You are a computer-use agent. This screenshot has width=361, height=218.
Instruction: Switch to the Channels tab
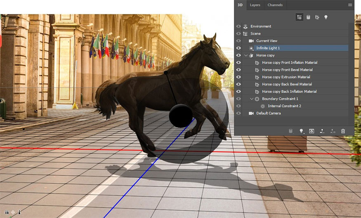coord(275,5)
